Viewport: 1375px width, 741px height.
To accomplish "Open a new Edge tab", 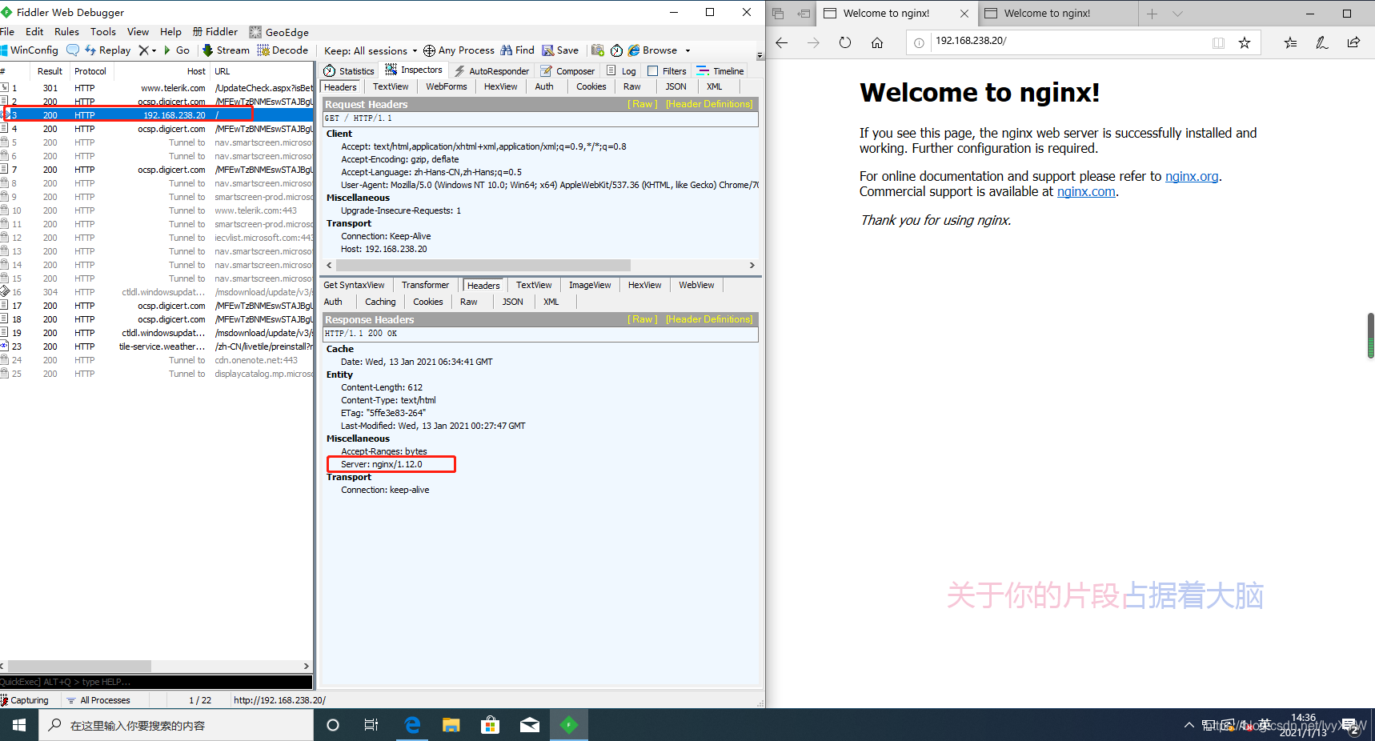I will click(x=1152, y=14).
